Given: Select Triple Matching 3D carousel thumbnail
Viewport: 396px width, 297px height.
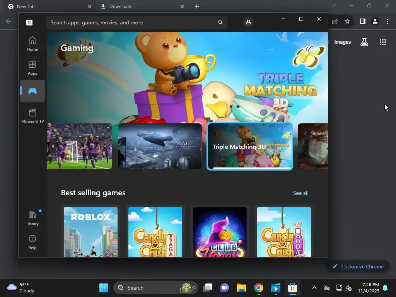Looking at the screenshot, I should [x=250, y=146].
